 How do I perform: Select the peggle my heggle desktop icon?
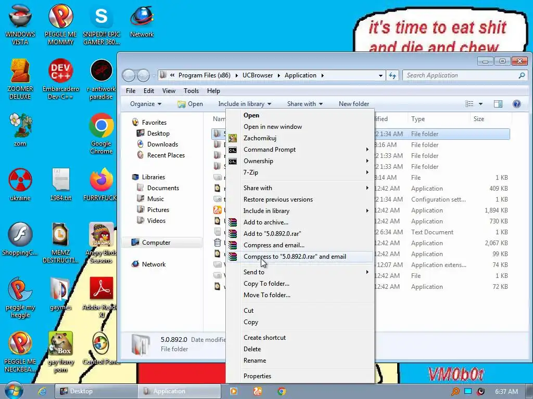tap(20, 298)
